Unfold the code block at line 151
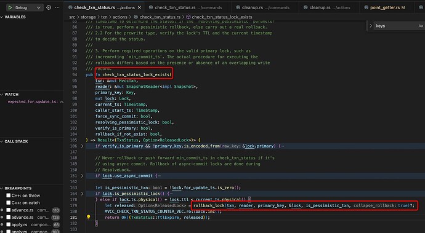Image resolution: width=425 pixels, height=233 pixels. click(82, 176)
